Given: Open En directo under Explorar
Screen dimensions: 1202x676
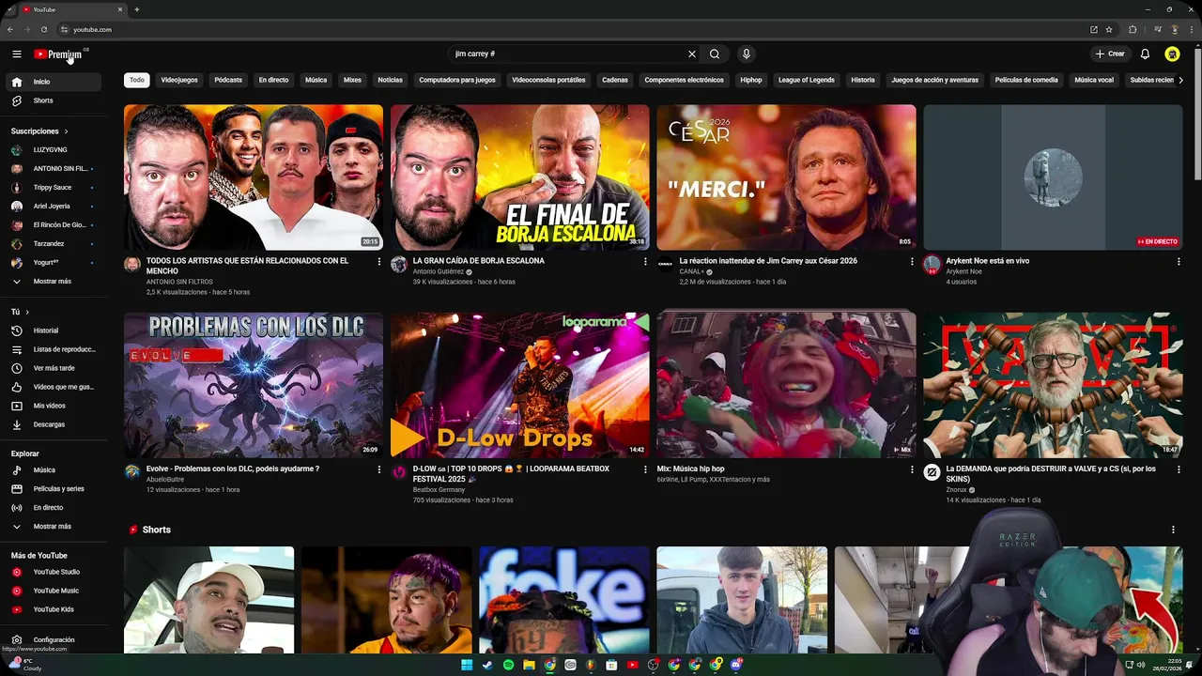Looking at the screenshot, I should [52, 507].
